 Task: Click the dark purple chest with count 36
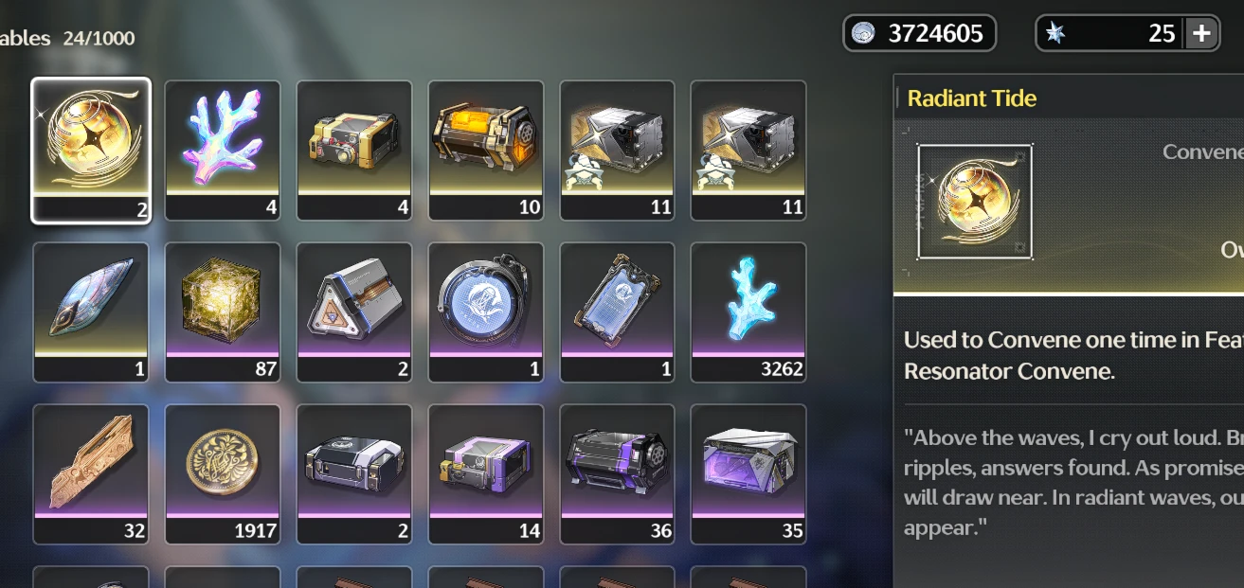point(618,473)
